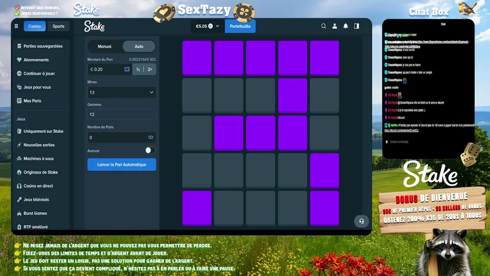Halve the bet with ½ button

(x=138, y=69)
